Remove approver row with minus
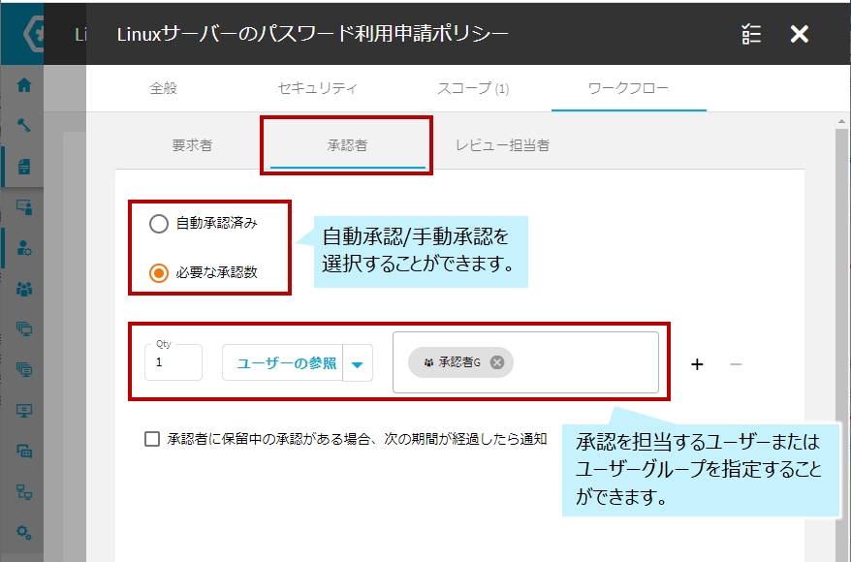 click(x=736, y=364)
